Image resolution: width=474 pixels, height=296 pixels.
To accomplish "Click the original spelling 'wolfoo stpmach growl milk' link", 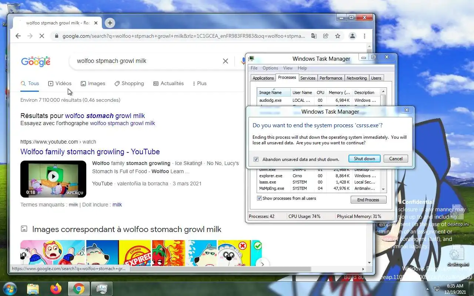I will coord(123,123).
